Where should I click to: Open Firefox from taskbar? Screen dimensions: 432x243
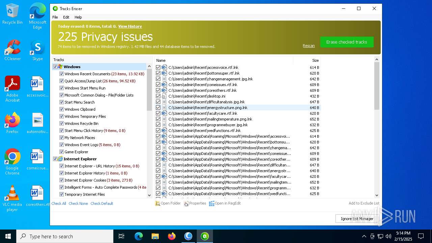pos(172,236)
